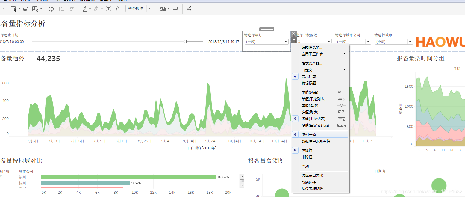Click the new worksheet toolbar icon
The height and width of the screenshot is (197, 465).
[13, 9]
